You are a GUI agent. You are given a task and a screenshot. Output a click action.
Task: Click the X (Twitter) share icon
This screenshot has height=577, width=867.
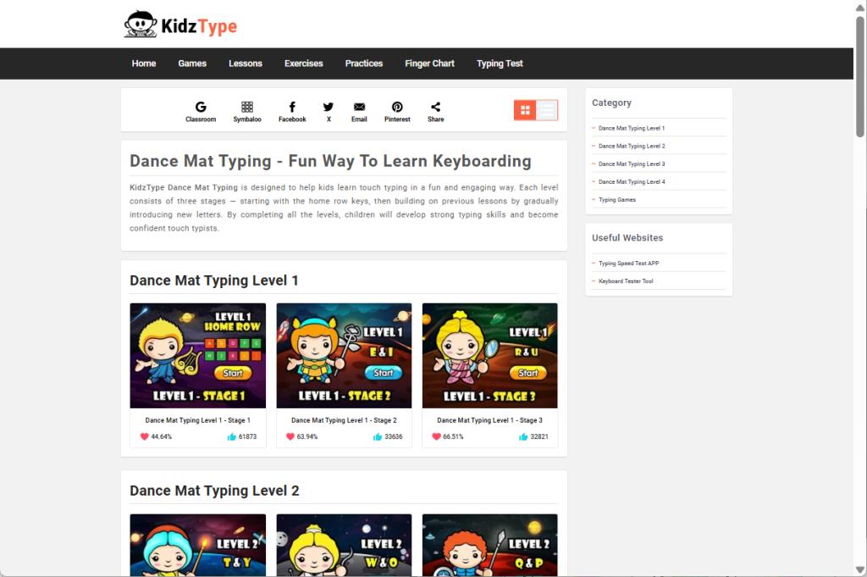click(x=329, y=108)
